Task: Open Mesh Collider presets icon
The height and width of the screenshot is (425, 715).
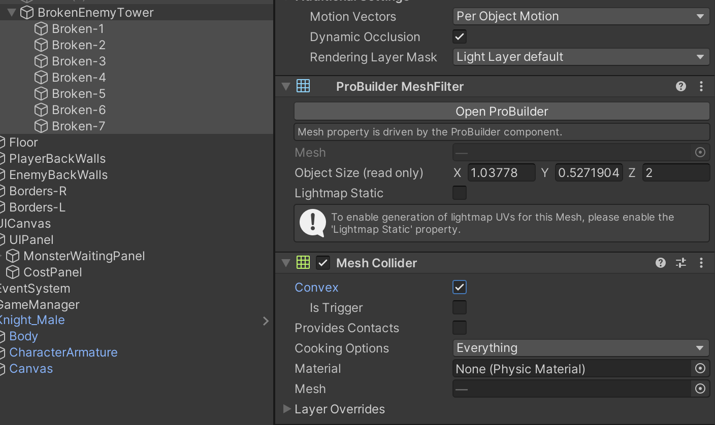Action: (681, 263)
